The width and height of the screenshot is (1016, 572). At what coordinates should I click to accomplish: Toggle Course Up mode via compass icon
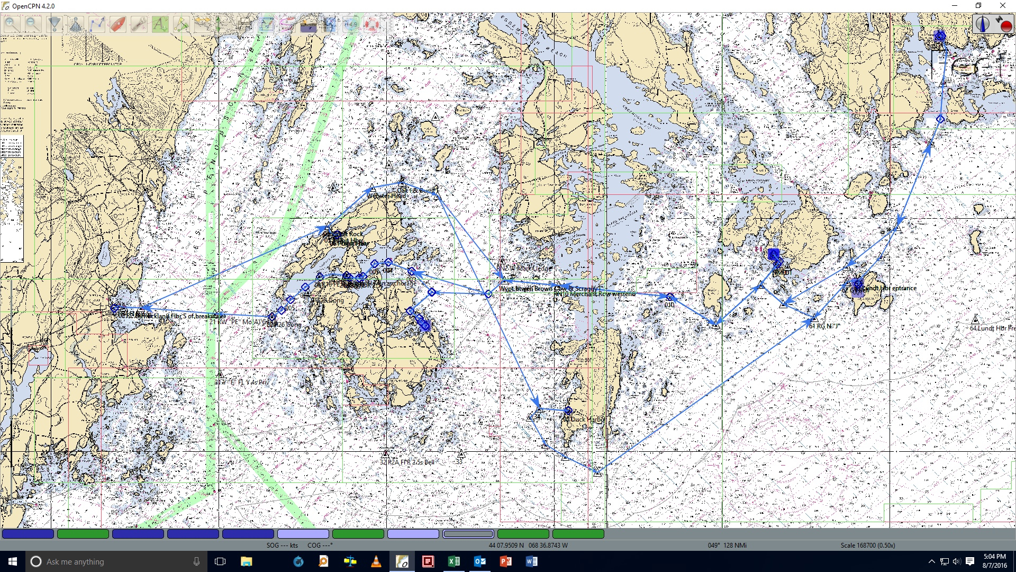pos(983,24)
